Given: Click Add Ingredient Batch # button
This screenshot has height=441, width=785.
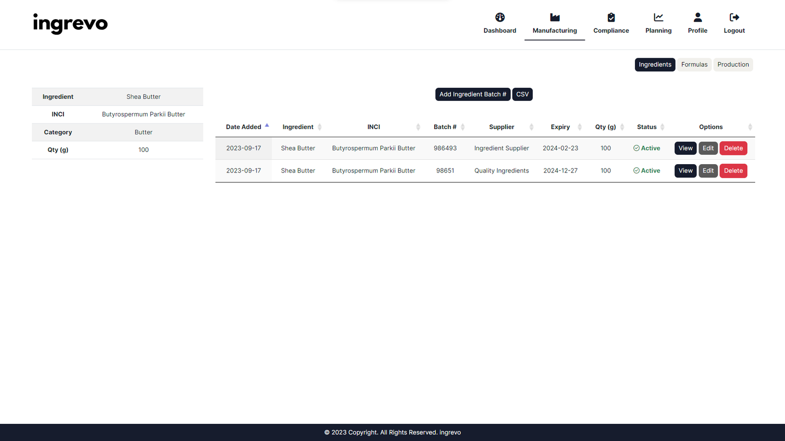Looking at the screenshot, I should point(473,94).
